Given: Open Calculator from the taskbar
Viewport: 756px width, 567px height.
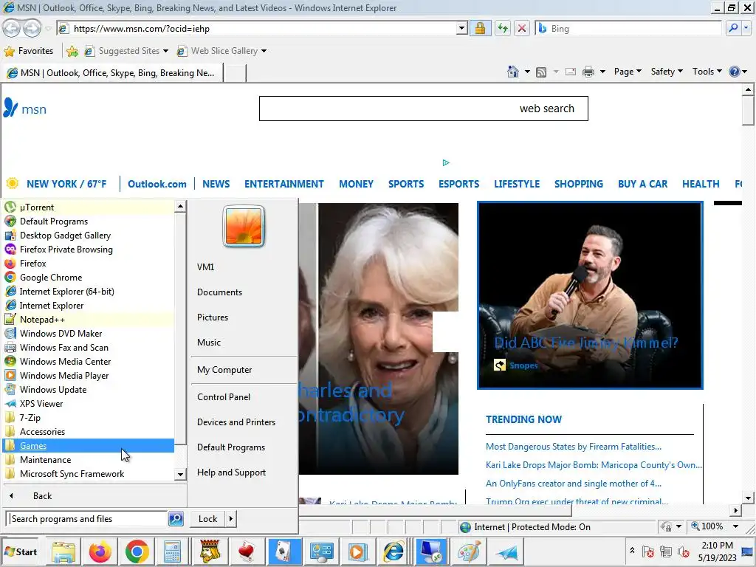Looking at the screenshot, I should coord(172,551).
